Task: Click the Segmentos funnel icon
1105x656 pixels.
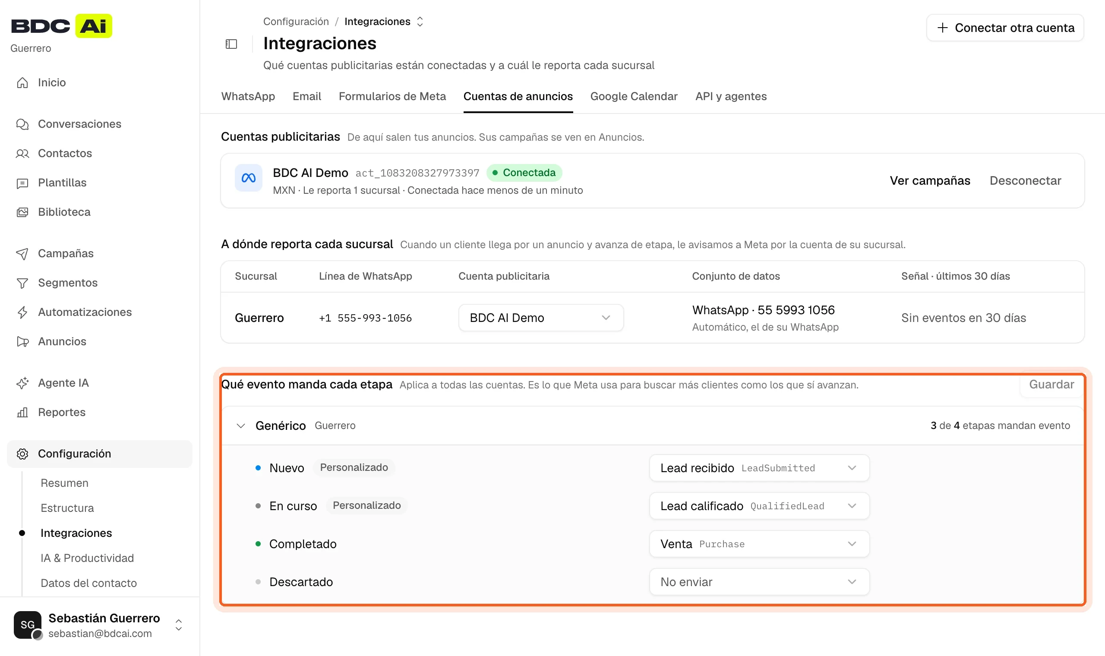Action: click(x=22, y=283)
